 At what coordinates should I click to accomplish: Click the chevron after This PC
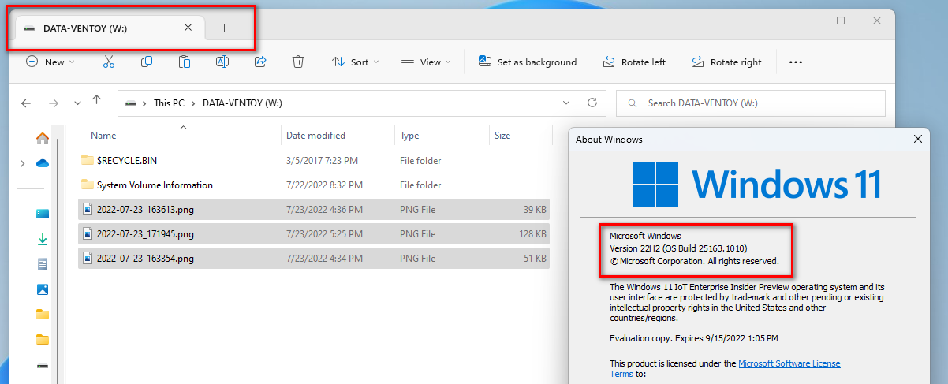pyautogui.click(x=193, y=103)
